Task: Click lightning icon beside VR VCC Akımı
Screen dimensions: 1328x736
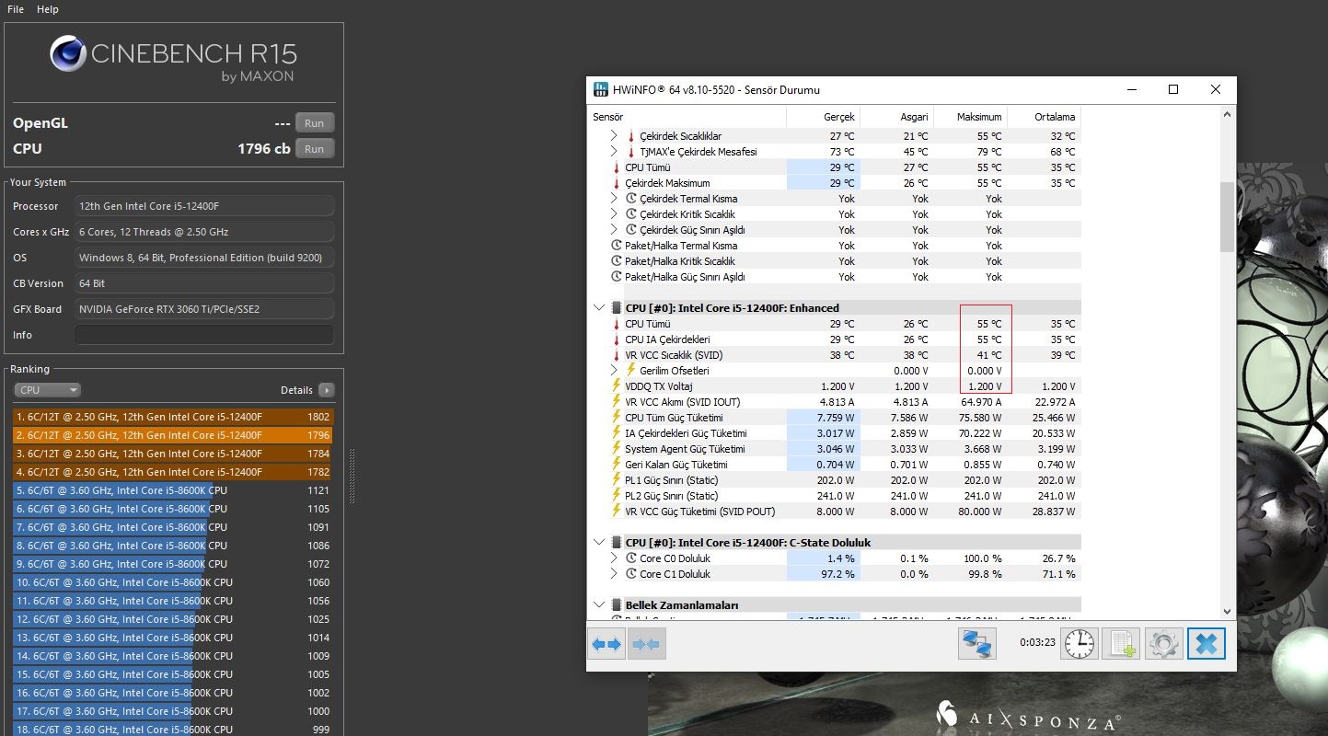Action: [x=617, y=402]
